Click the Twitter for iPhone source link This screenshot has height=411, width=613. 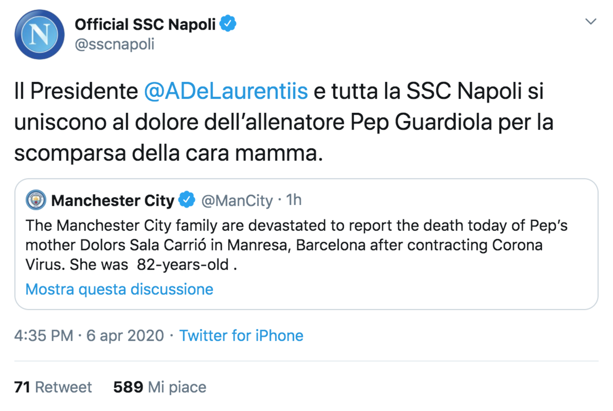click(x=241, y=336)
